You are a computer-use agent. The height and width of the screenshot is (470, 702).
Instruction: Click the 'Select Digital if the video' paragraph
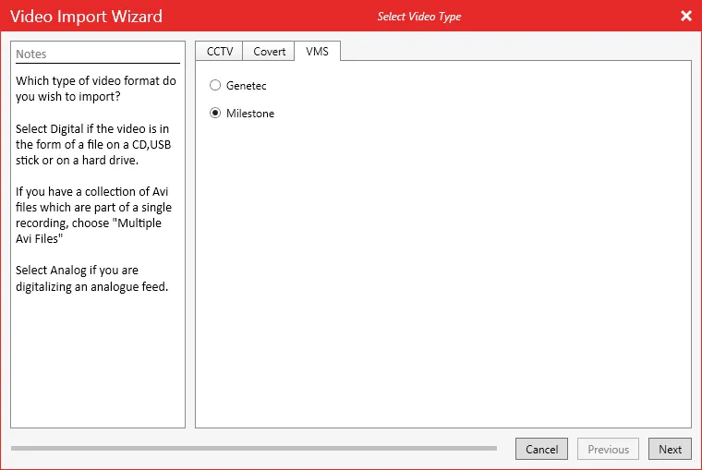(x=93, y=145)
